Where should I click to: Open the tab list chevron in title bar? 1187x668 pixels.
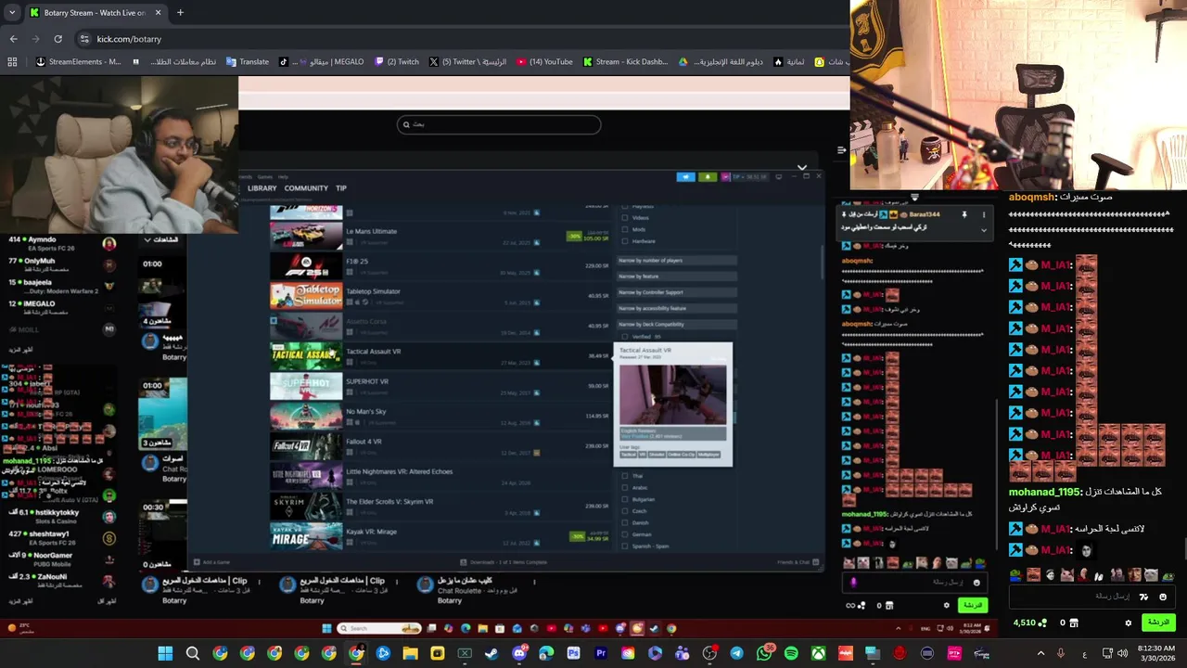coord(11,13)
